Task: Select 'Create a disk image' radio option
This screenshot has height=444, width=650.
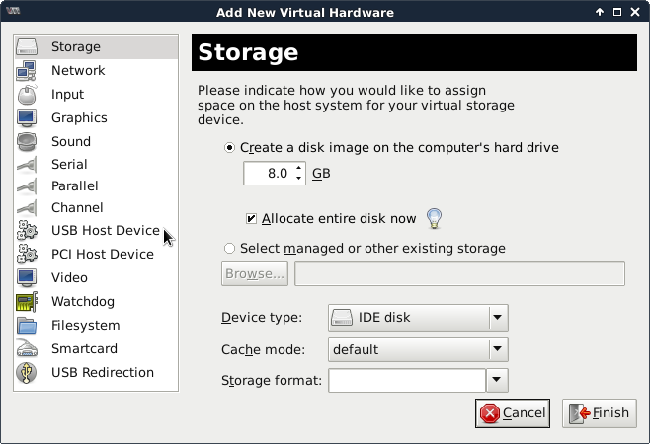Action: coord(231,148)
